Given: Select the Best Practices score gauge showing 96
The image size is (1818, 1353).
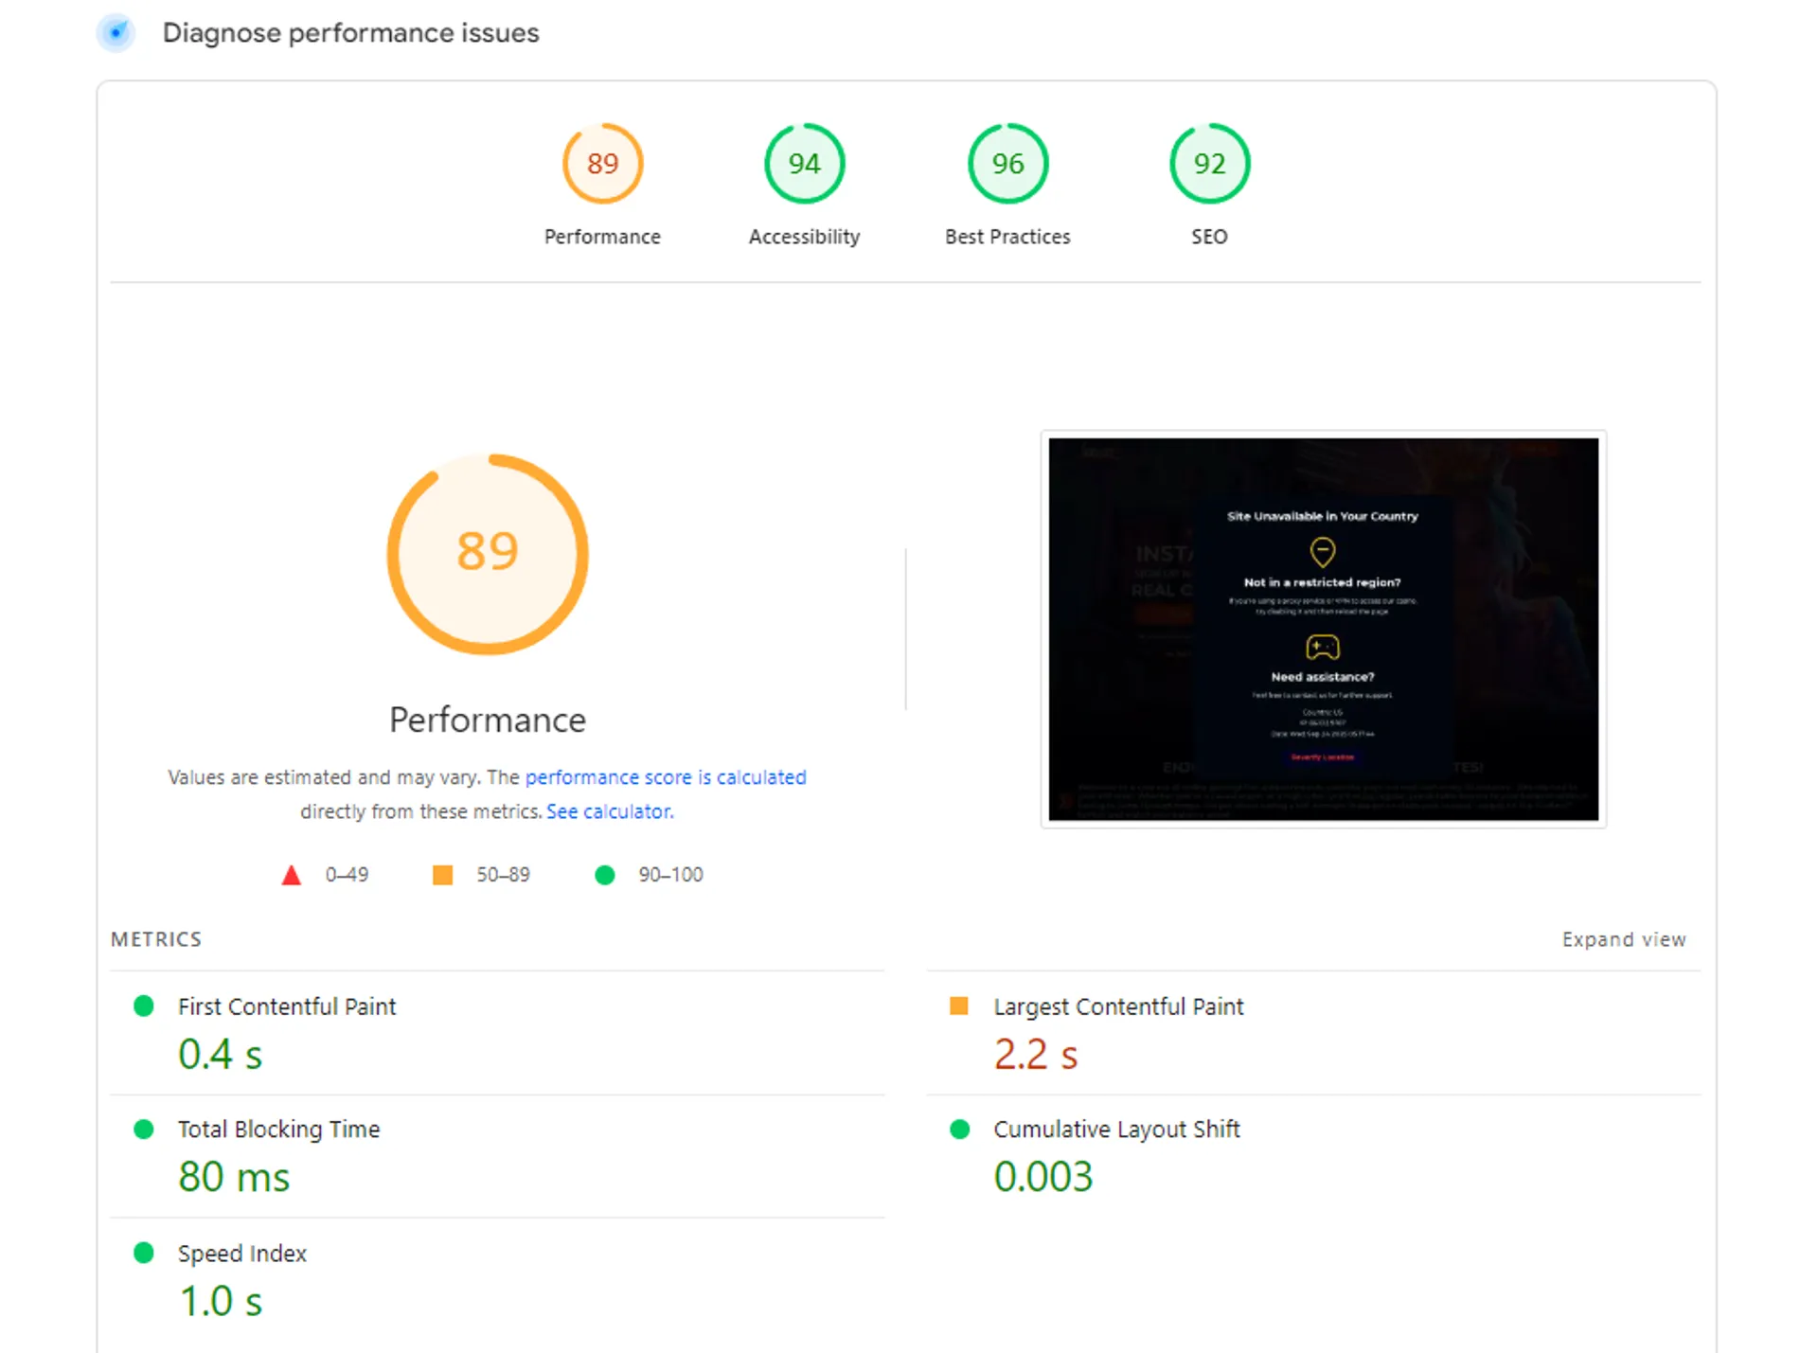Looking at the screenshot, I should 1007,163.
